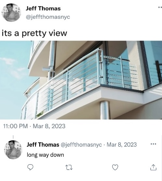Click the large @jeffthomasnyc handle under the name
This screenshot has width=162, height=181.
tap(48, 17)
